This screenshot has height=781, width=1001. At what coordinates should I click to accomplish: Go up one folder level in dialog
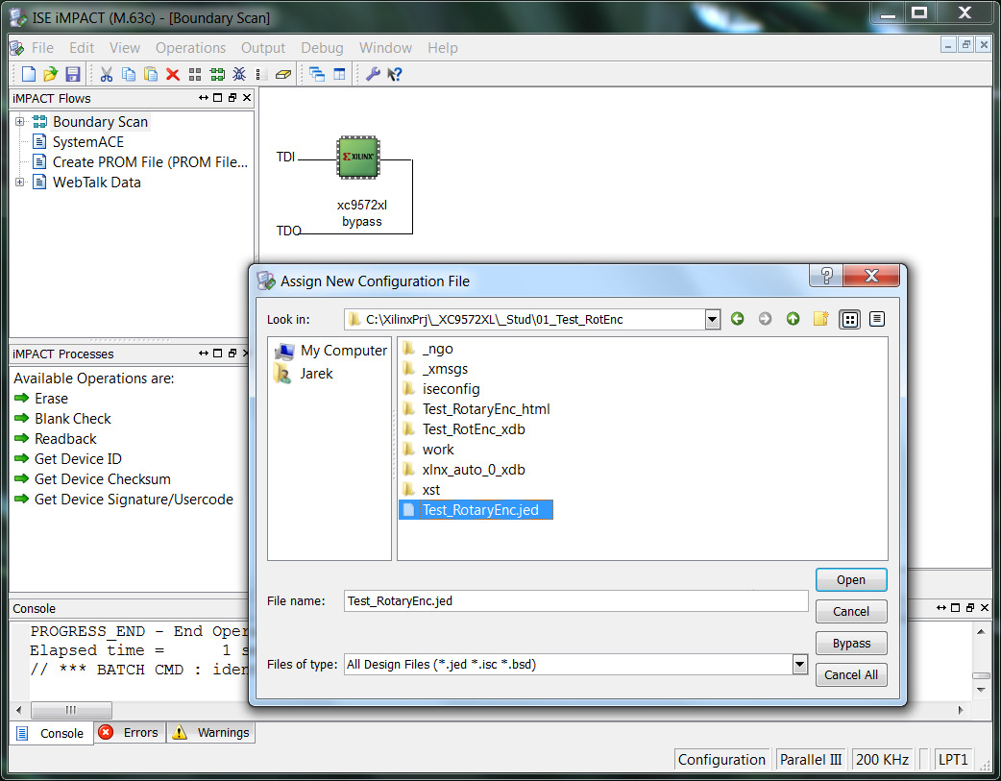click(793, 319)
